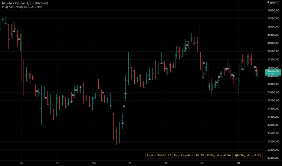The image size is (282, 166).
Task: Click the P-Signal = -0.96 cell
Action: click(x=219, y=155)
